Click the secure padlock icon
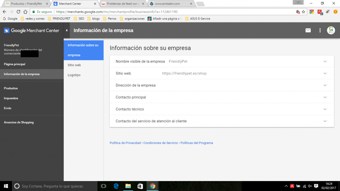Viewport: 340px width, 191px height. click(34, 12)
